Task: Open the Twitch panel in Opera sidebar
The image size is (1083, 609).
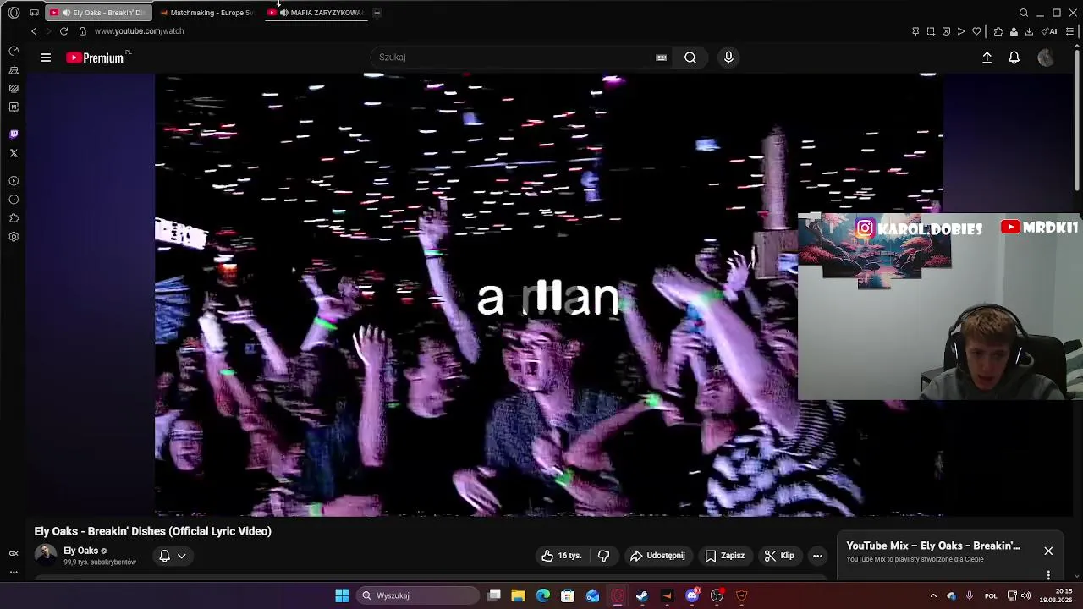Action: pyautogui.click(x=14, y=134)
